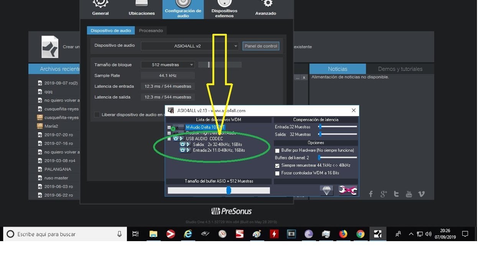Expand the Realtek High Definition Audio node
The height and width of the screenshot is (276, 491).
(169, 133)
